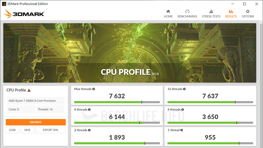Click the Save button
The width and height of the screenshot is (263, 148).
click(x=27, y=130)
